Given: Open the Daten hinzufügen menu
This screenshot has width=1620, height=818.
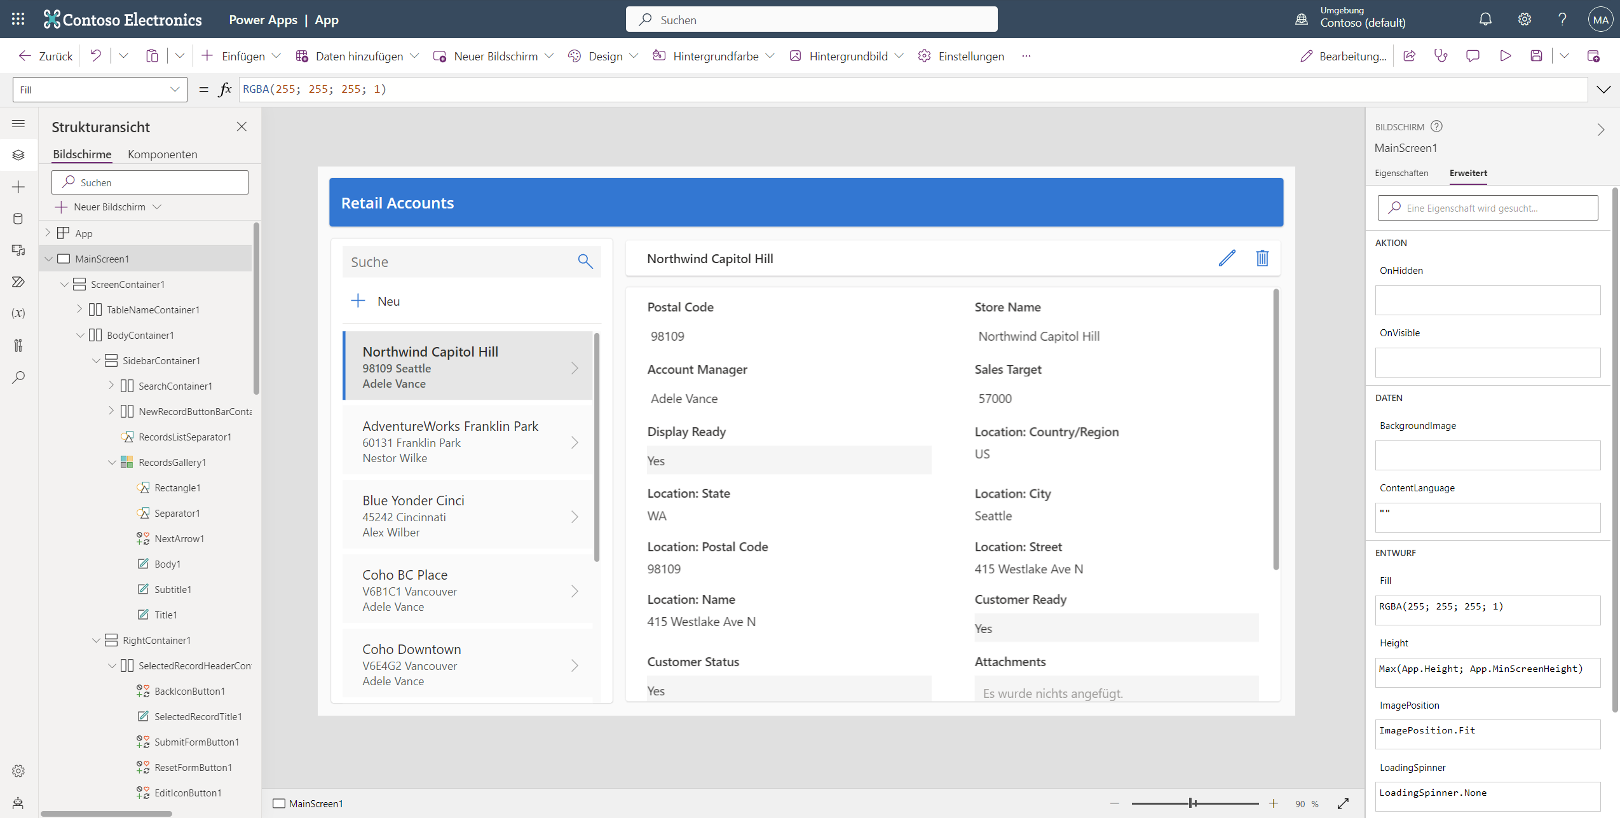Looking at the screenshot, I should point(357,56).
